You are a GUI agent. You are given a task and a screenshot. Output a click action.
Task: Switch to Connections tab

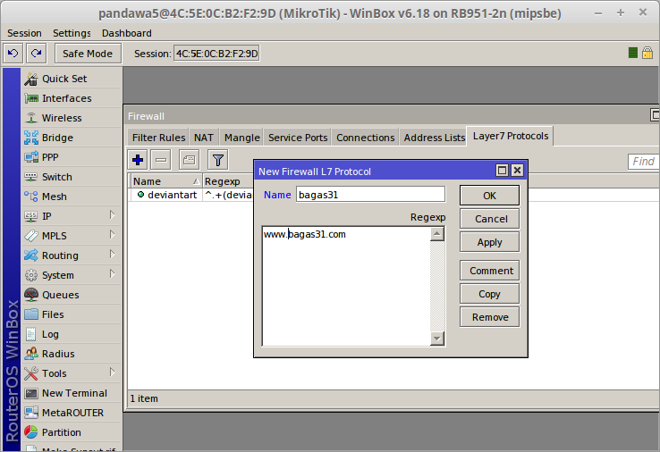click(x=366, y=138)
